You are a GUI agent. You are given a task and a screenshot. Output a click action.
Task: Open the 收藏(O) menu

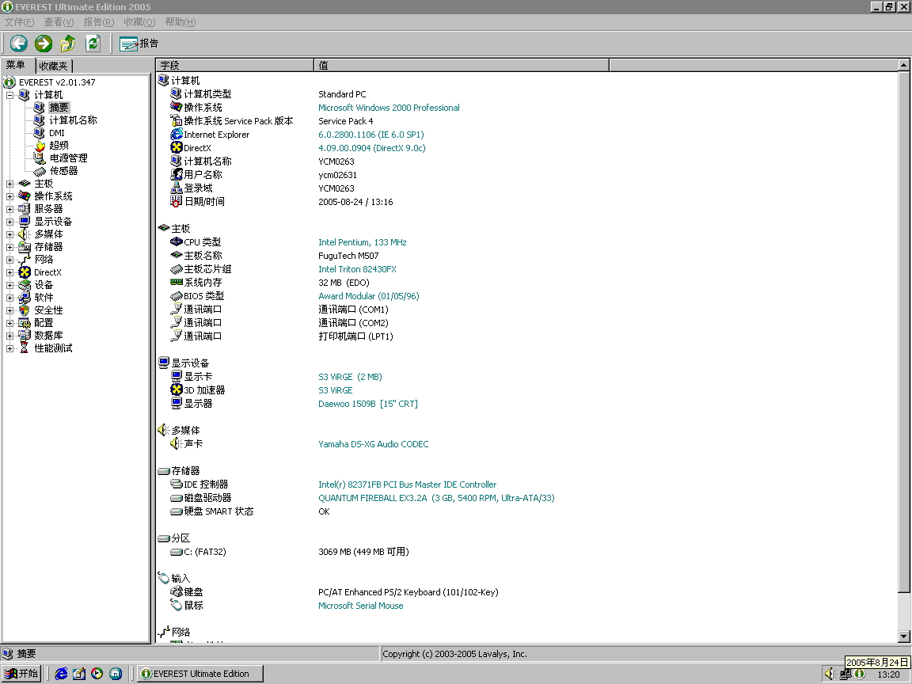139,22
